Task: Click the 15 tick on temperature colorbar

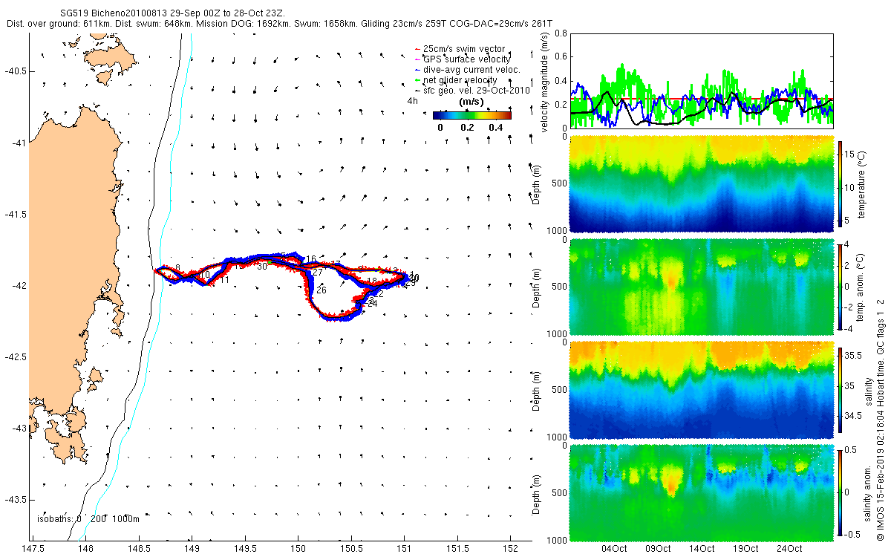Action: point(851,153)
